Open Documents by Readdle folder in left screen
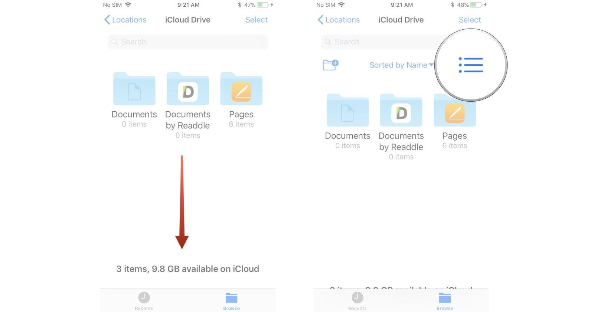 (187, 89)
